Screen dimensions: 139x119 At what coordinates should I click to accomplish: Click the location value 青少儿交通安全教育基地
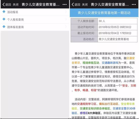[x=114, y=39]
